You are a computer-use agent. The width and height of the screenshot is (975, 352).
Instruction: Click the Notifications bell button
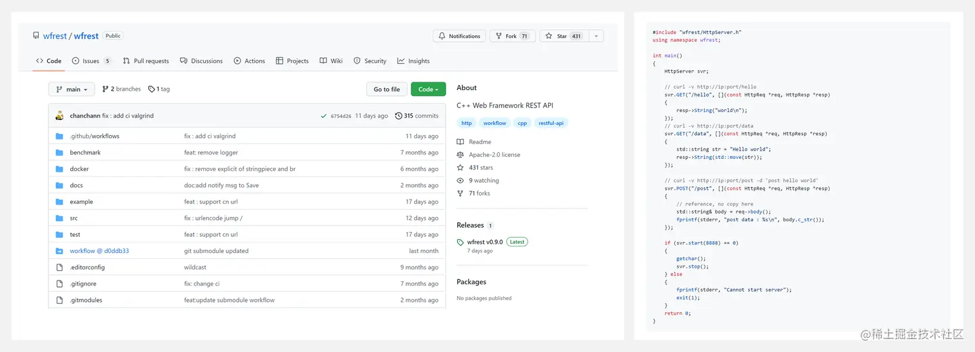coord(459,36)
